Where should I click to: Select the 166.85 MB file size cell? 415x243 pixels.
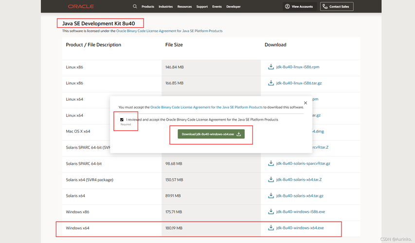tap(211, 83)
